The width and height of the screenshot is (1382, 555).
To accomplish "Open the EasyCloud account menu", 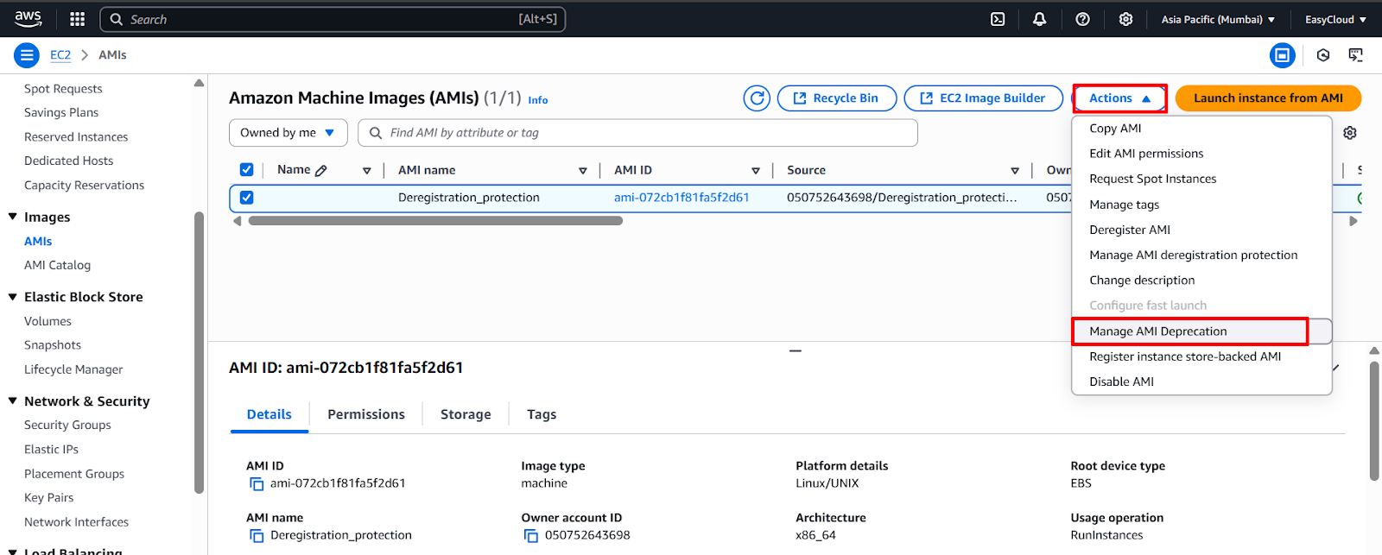I will [1335, 19].
